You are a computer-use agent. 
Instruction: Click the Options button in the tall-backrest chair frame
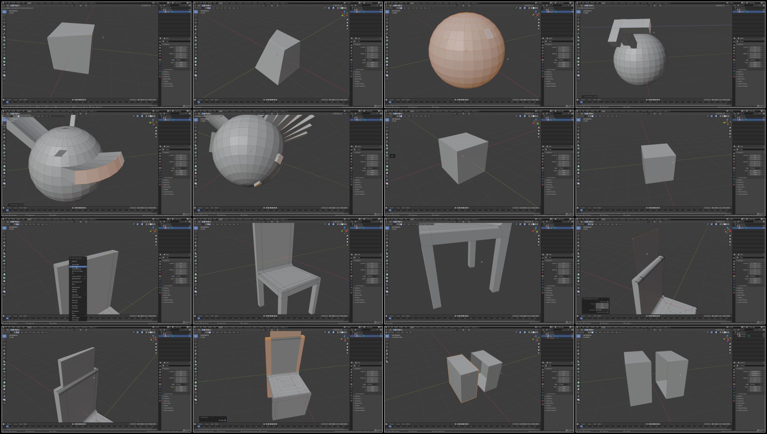pyautogui.click(x=345, y=222)
